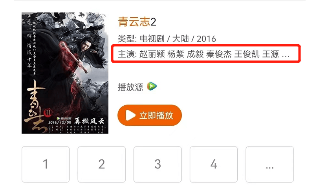Image resolution: width=317 pixels, height=188 pixels.
Task: Click the 类型 line showing 电视剧
Action: click(x=167, y=39)
